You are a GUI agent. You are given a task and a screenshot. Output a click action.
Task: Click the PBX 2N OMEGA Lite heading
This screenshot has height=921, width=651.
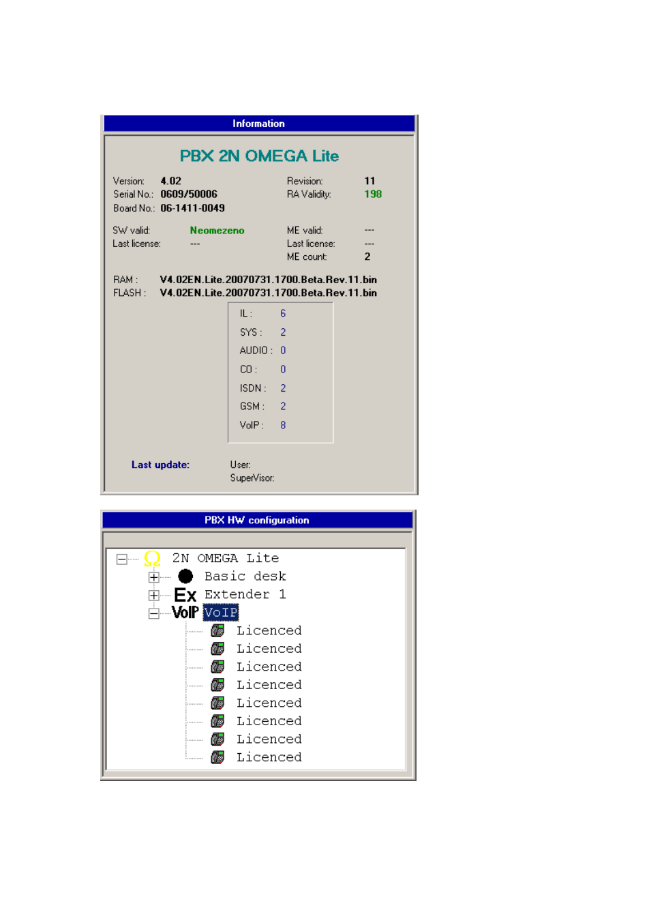point(259,156)
